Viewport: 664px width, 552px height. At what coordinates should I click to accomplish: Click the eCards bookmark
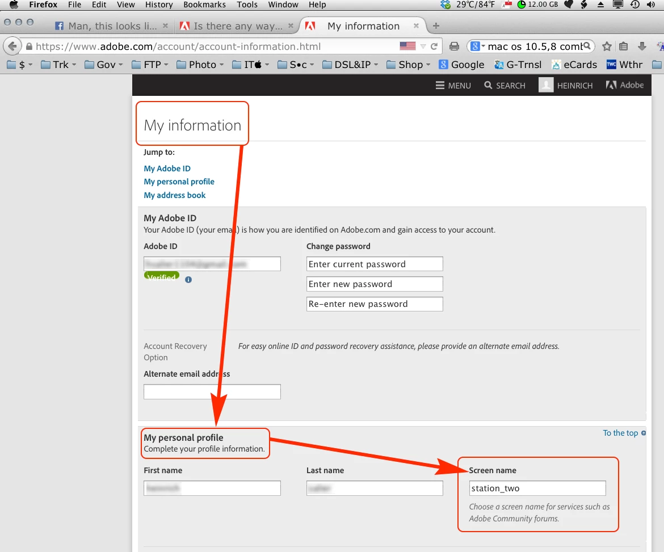click(574, 64)
